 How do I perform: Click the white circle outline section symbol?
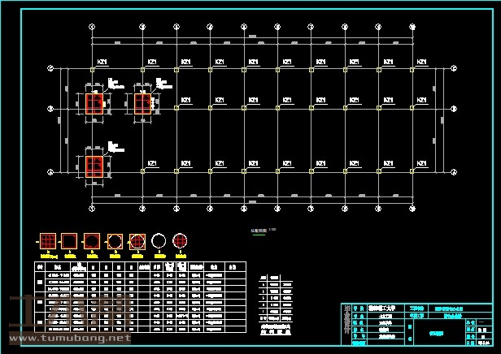(x=159, y=241)
